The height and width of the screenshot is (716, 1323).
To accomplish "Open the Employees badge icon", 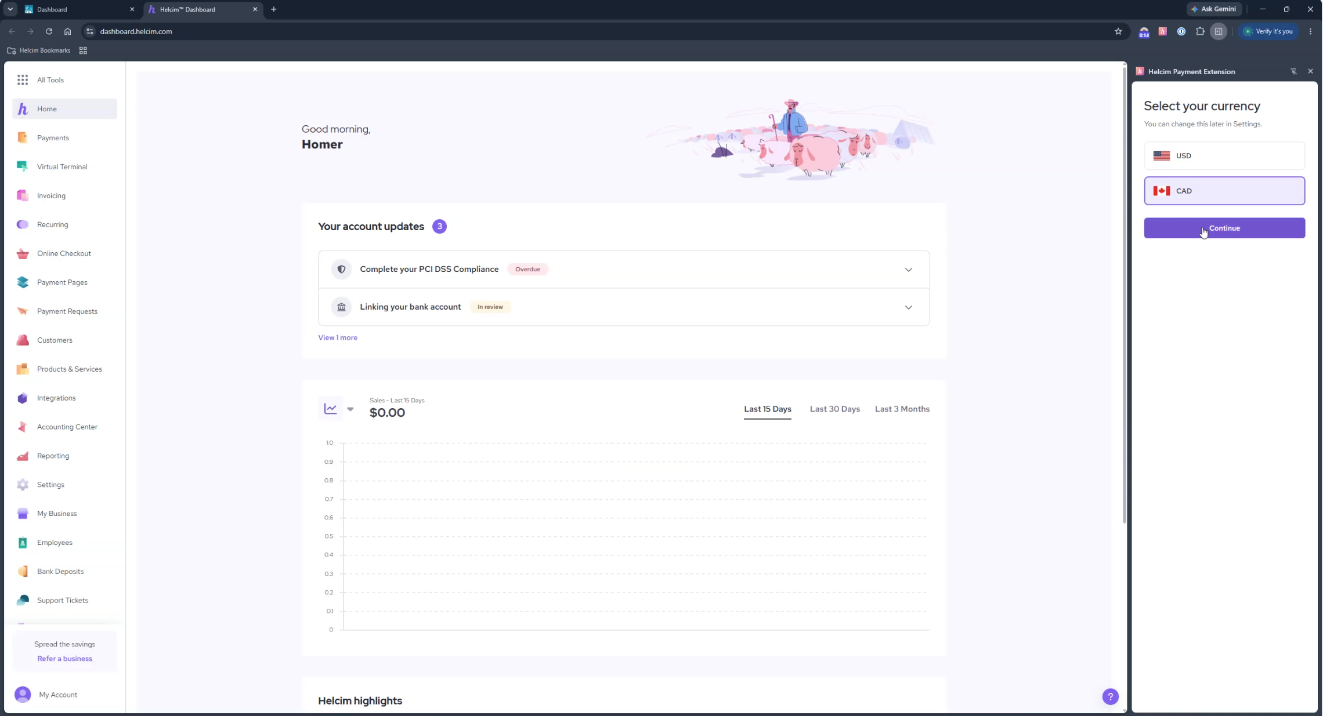I will pos(23,543).
